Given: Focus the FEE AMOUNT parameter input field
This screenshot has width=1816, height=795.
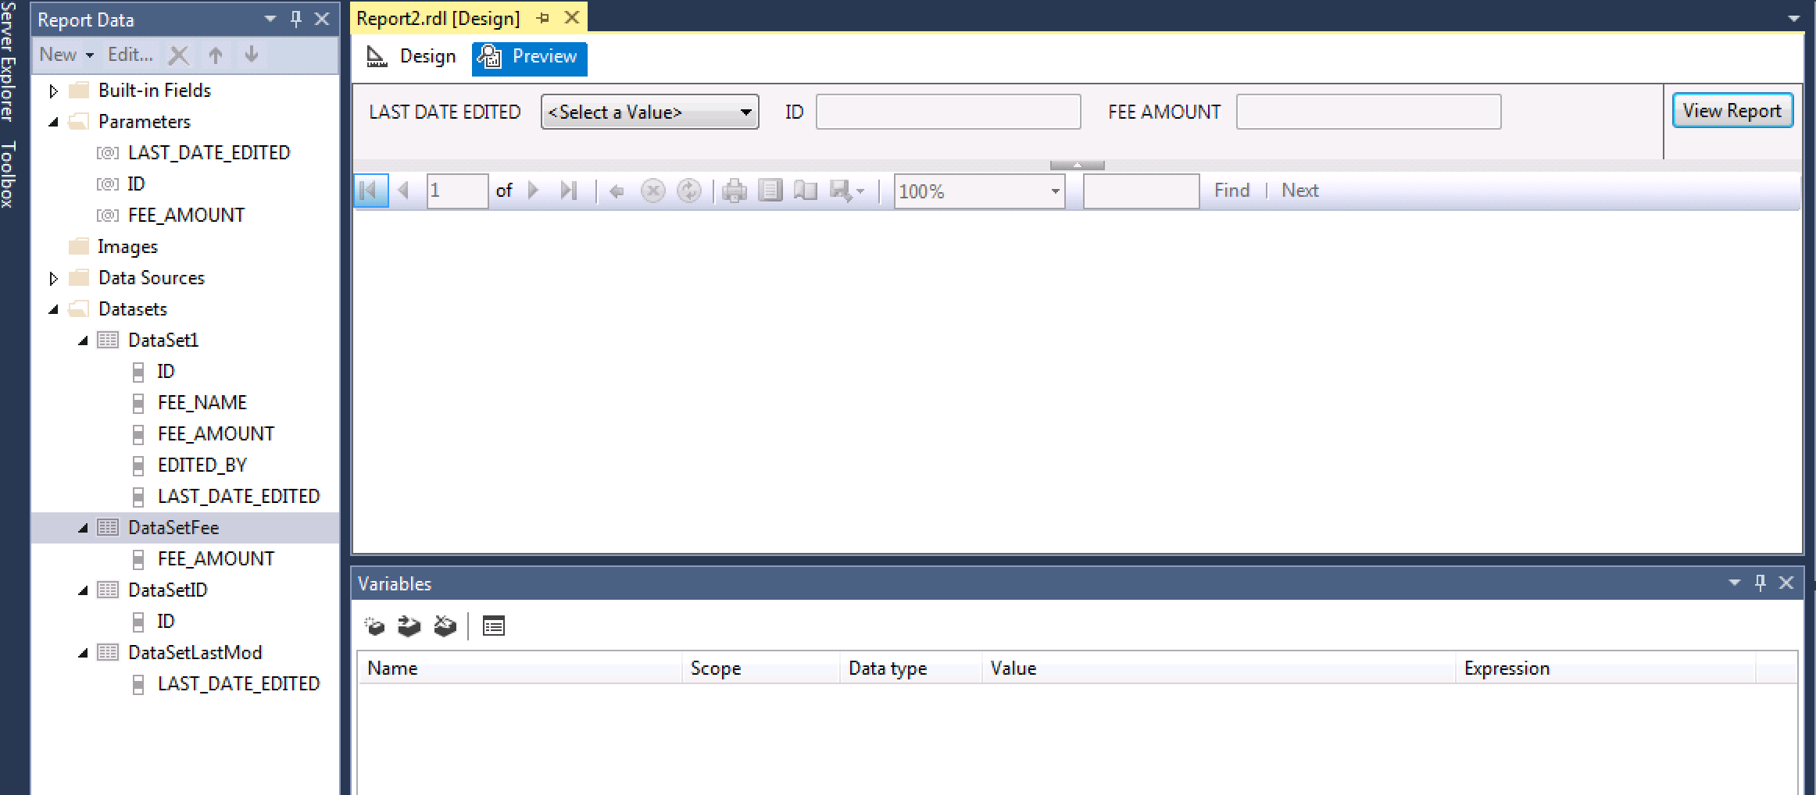Looking at the screenshot, I should click(1368, 112).
